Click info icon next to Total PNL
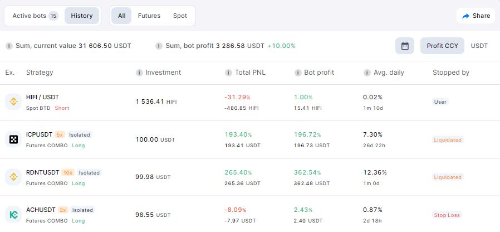The image size is (500, 232). tap(228, 72)
